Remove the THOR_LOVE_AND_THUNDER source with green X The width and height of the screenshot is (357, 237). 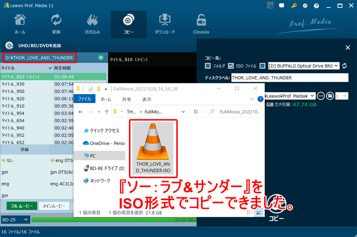click(x=101, y=57)
